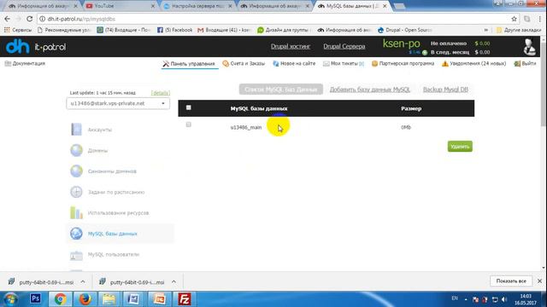
Task: Click the EN language indicator
Action: 455,298
